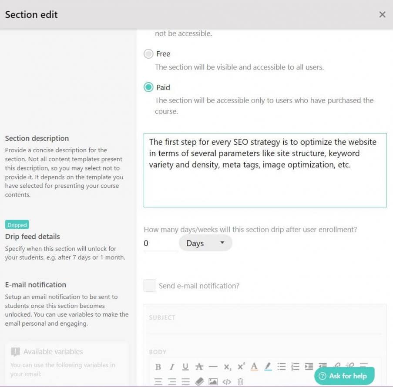The width and height of the screenshot is (393, 387).
Task: Click the 'Drip feed details' heading
Action: pyautogui.click(x=33, y=237)
